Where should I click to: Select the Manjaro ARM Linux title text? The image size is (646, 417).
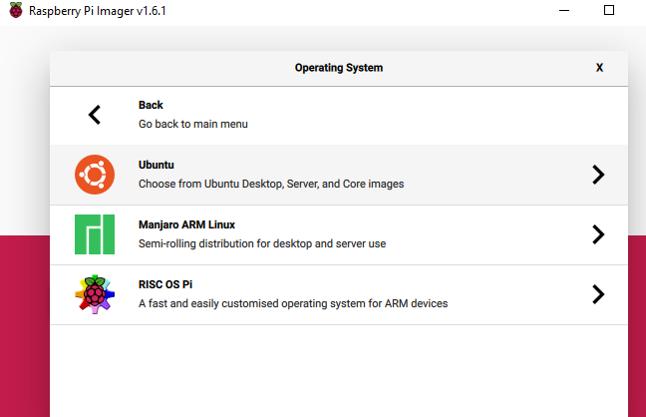tap(186, 224)
